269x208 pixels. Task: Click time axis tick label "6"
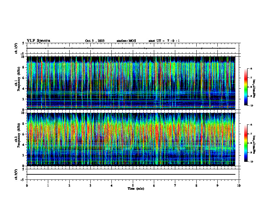(154, 186)
